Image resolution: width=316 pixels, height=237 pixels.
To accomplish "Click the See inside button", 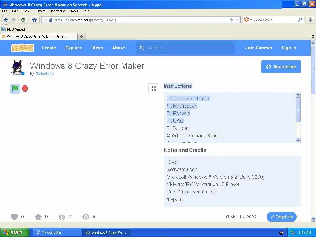I will [281, 67].
